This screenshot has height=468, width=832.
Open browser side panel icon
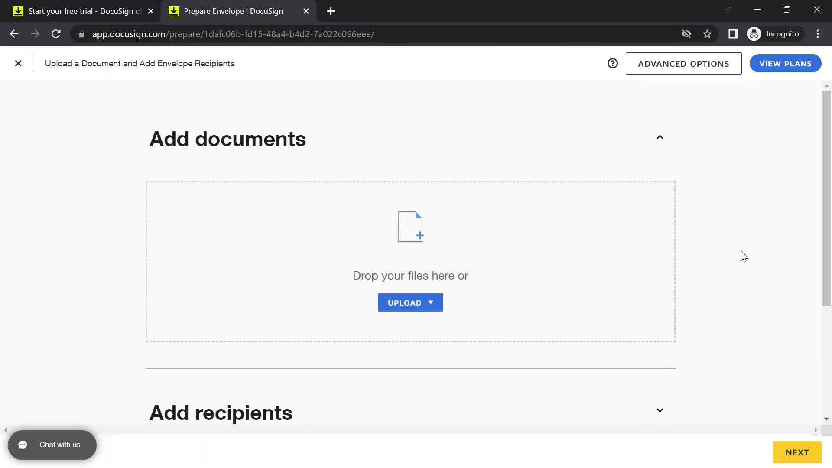[x=733, y=34]
